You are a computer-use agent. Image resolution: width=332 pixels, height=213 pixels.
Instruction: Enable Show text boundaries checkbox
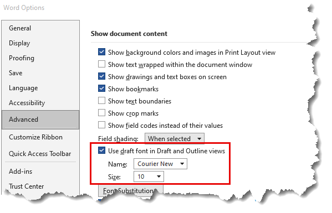click(x=101, y=101)
